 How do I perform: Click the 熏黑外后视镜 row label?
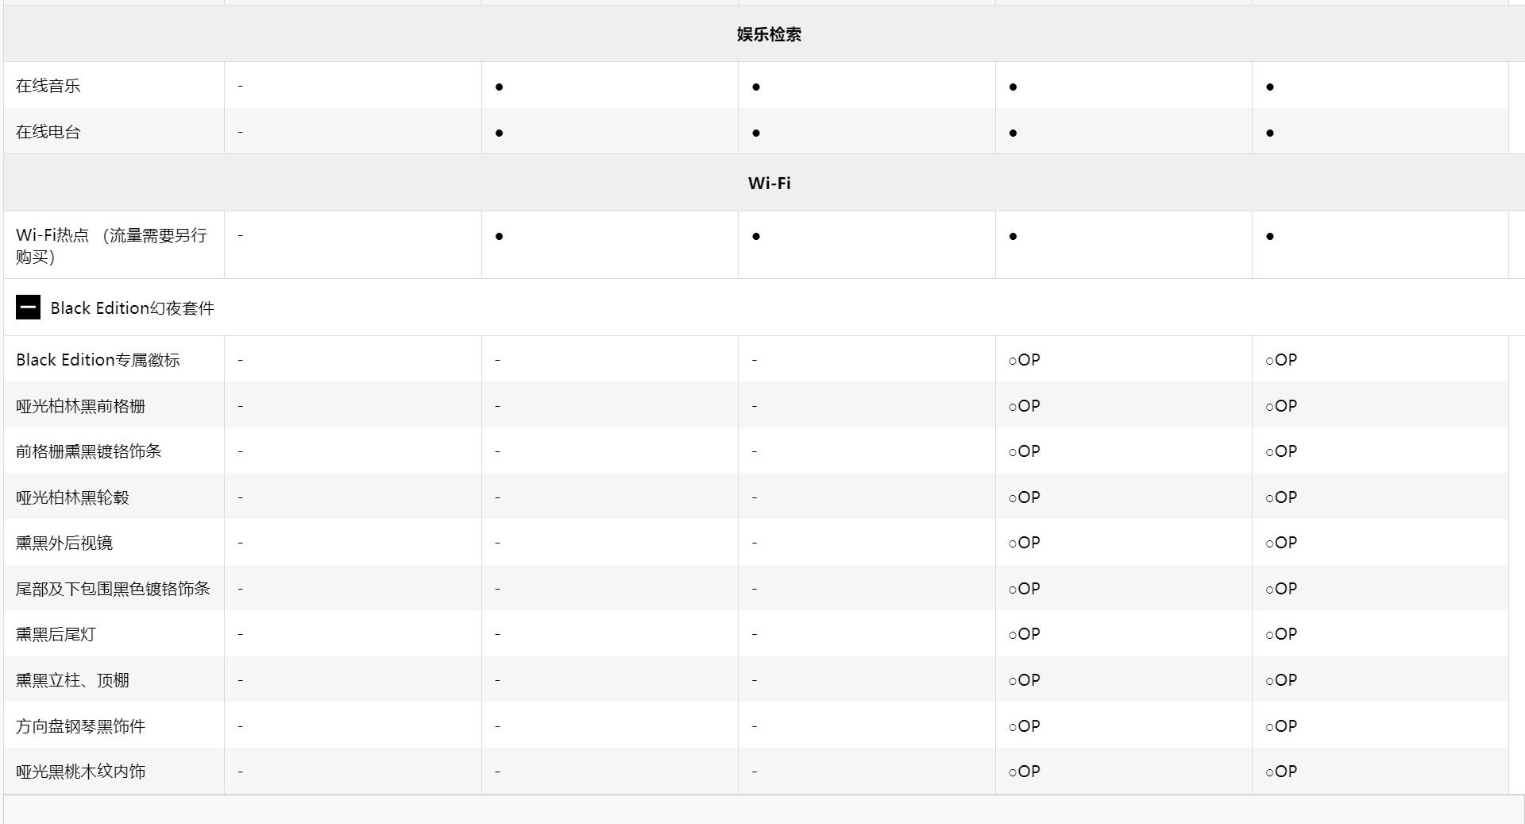(64, 543)
